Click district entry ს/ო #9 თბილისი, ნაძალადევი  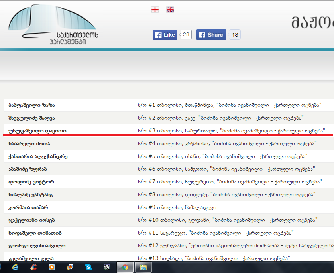point(177,207)
